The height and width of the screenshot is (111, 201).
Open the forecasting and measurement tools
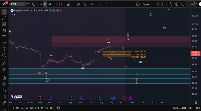[x=4, y=37]
